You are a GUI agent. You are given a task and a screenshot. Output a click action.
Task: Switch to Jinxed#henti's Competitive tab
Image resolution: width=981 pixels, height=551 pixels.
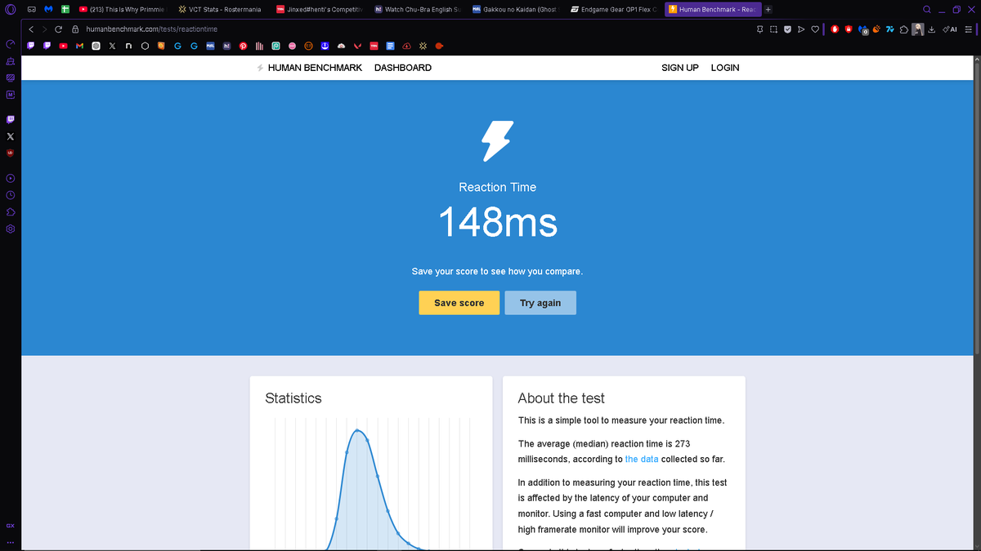coord(318,10)
